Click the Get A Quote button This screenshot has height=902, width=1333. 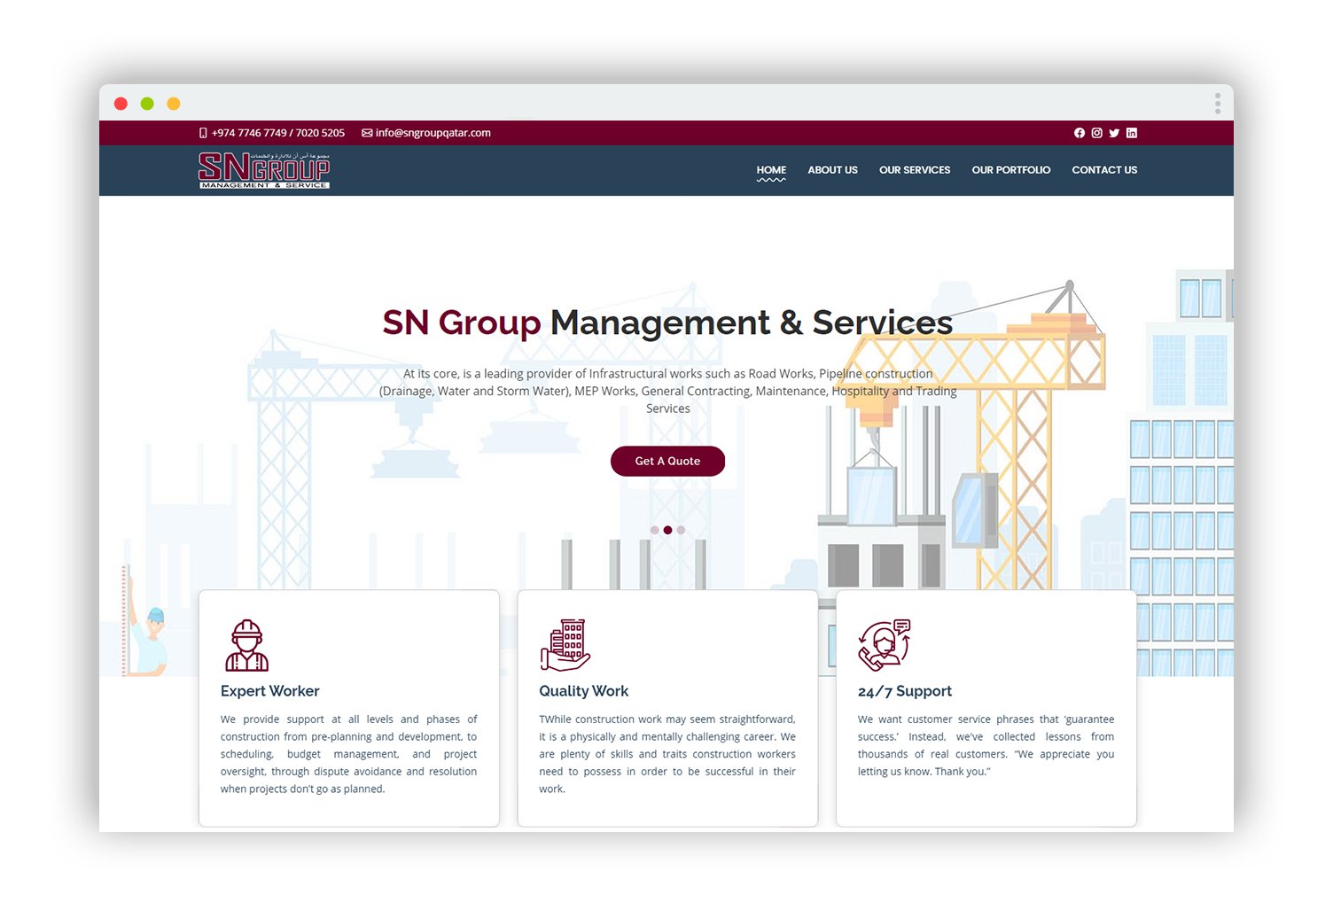(x=667, y=461)
